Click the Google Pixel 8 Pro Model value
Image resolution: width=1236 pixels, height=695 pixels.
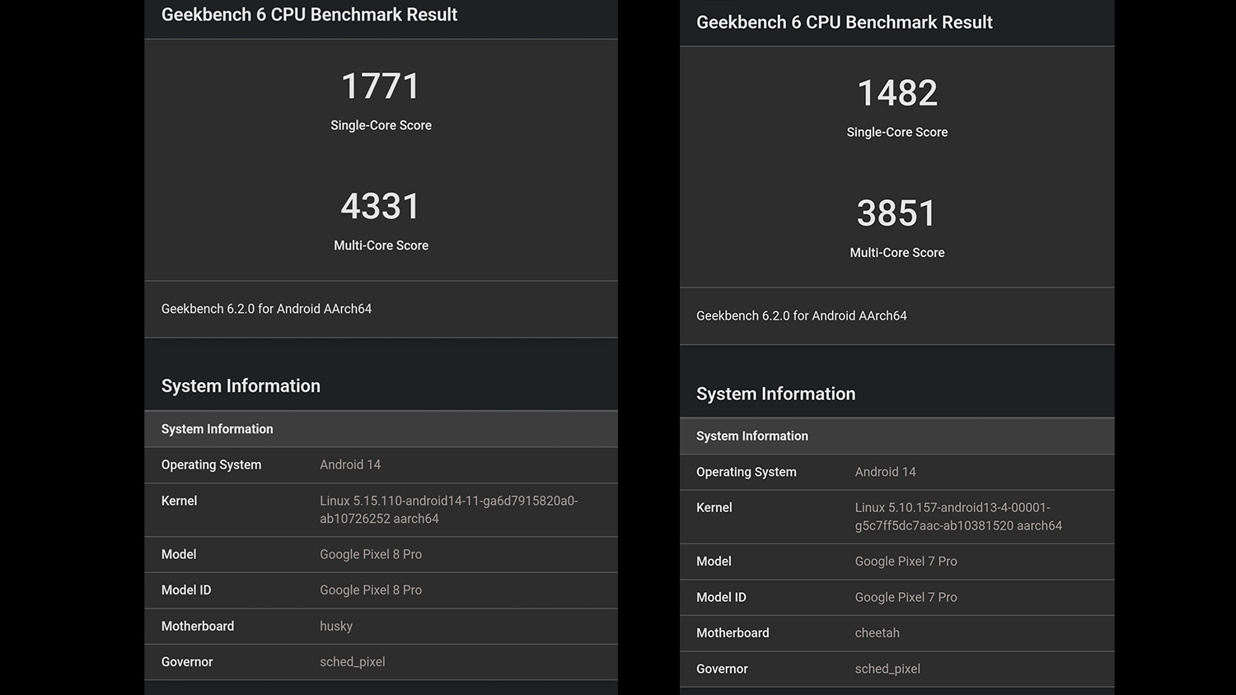coord(371,554)
